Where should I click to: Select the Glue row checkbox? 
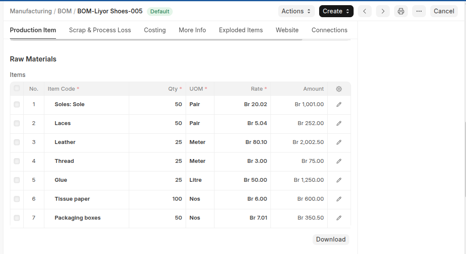pyautogui.click(x=17, y=180)
